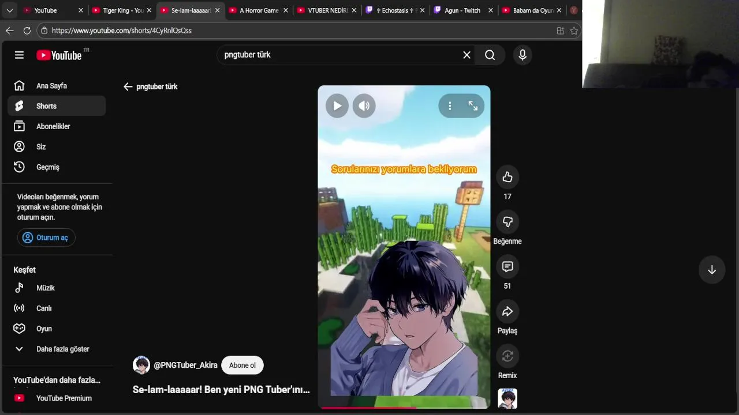Mute the Shorts video volume
Image resolution: width=739 pixels, height=415 pixels.
tap(364, 106)
